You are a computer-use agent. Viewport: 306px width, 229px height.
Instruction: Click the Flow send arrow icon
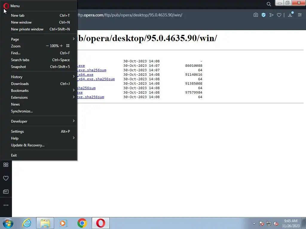(x=271, y=15)
